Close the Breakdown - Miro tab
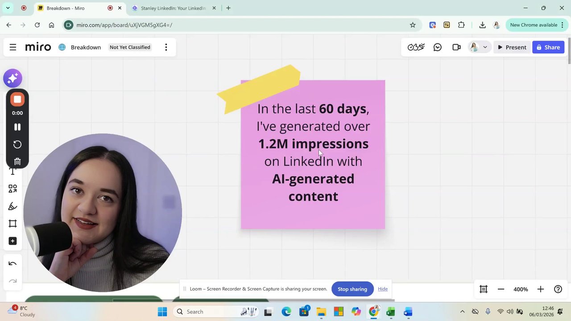The width and height of the screenshot is (571, 321). tap(120, 8)
